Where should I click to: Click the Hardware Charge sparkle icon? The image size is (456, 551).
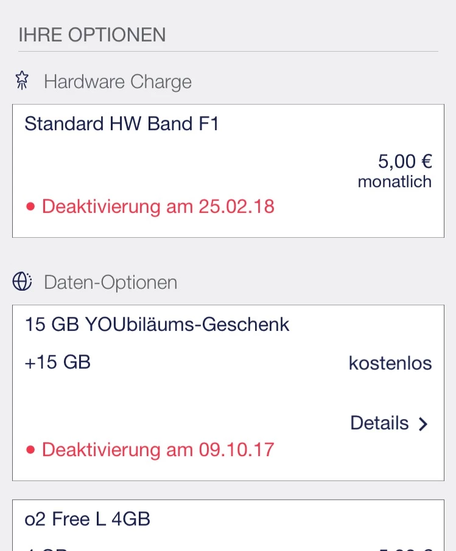[x=22, y=81]
